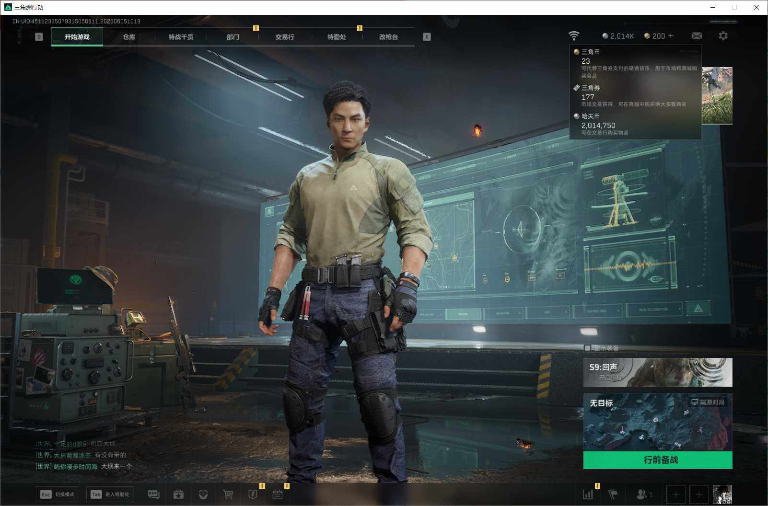Screen dimensions: 768x506
Task: Click the 三角洲行动 app icon in title bar
Action: [x=8, y=7]
